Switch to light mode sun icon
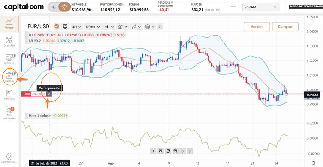Viewport: 323px width, 167px height. [65, 7]
